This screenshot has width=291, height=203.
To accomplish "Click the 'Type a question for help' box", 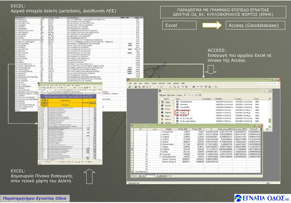I will click(268, 83).
